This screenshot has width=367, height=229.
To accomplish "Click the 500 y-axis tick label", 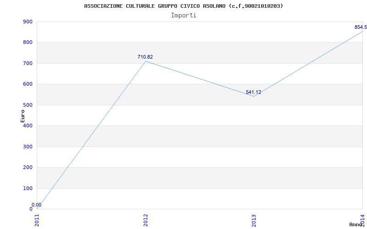I will coord(28,105).
